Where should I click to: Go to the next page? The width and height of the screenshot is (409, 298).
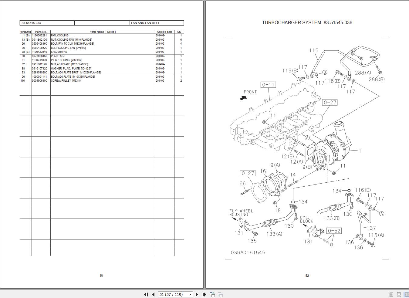click(x=197, y=294)
